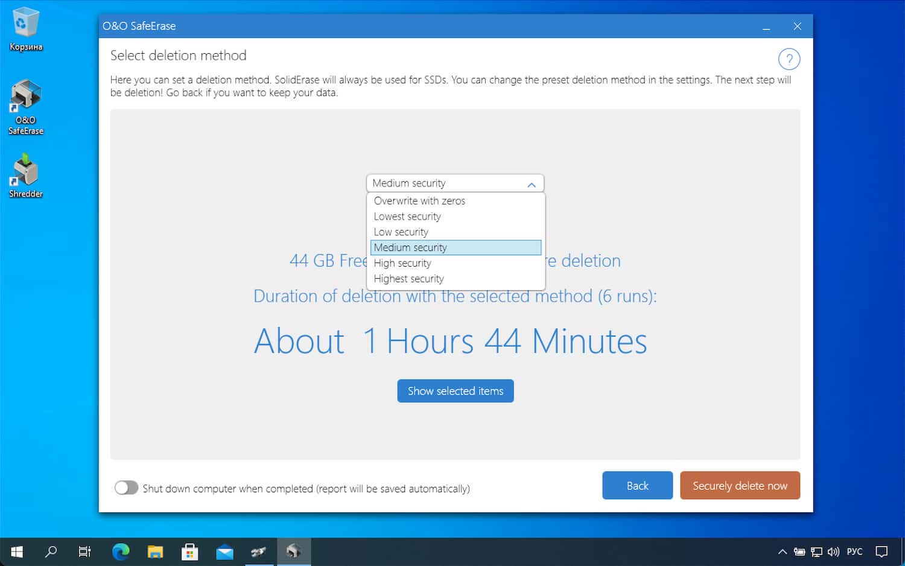This screenshot has height=566, width=905.
Task: Open the network tray icon
Action: [x=816, y=552]
